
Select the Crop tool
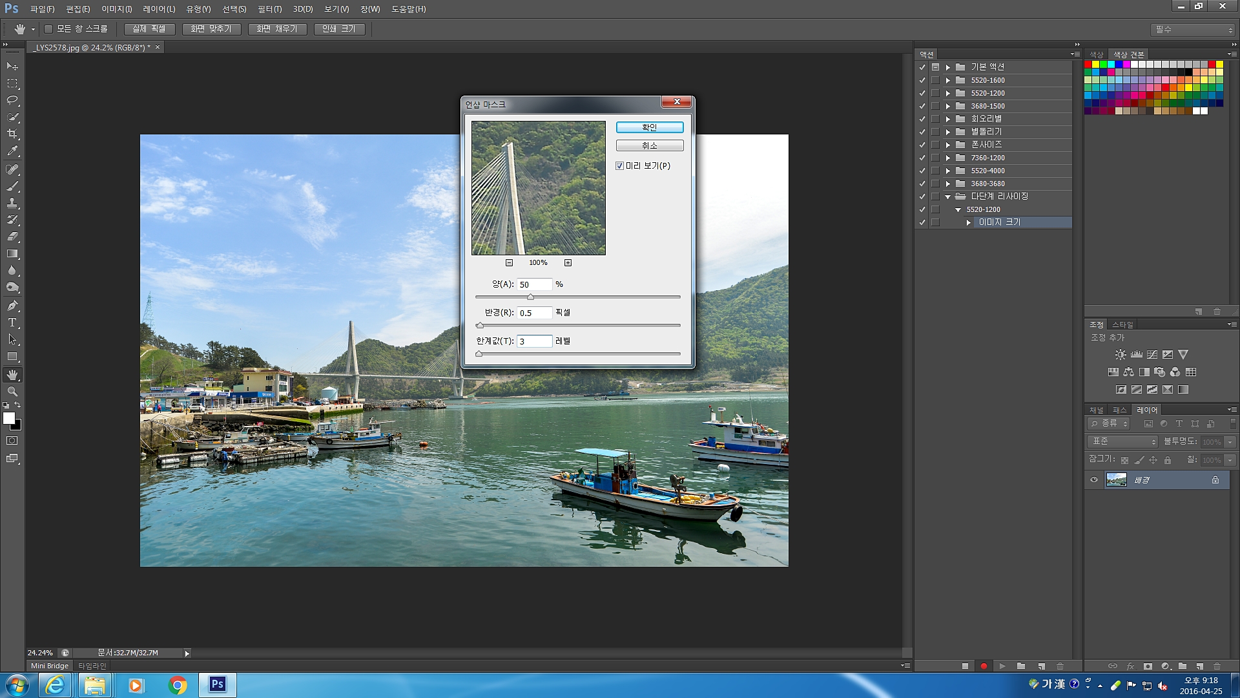(x=12, y=134)
